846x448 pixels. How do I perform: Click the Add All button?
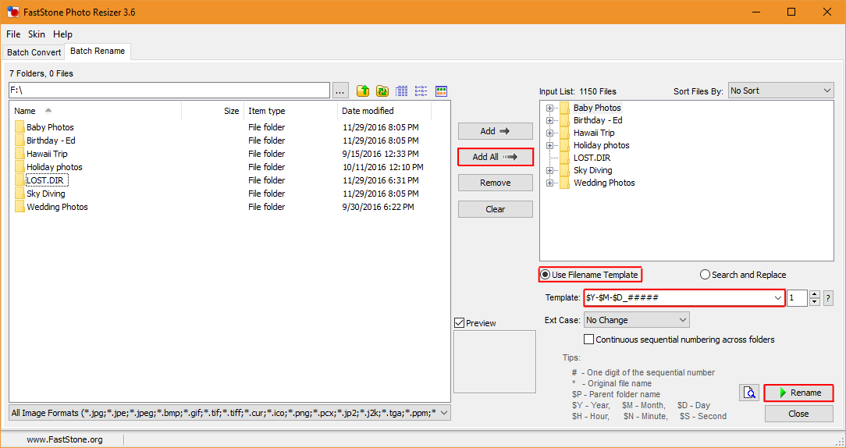coord(496,157)
